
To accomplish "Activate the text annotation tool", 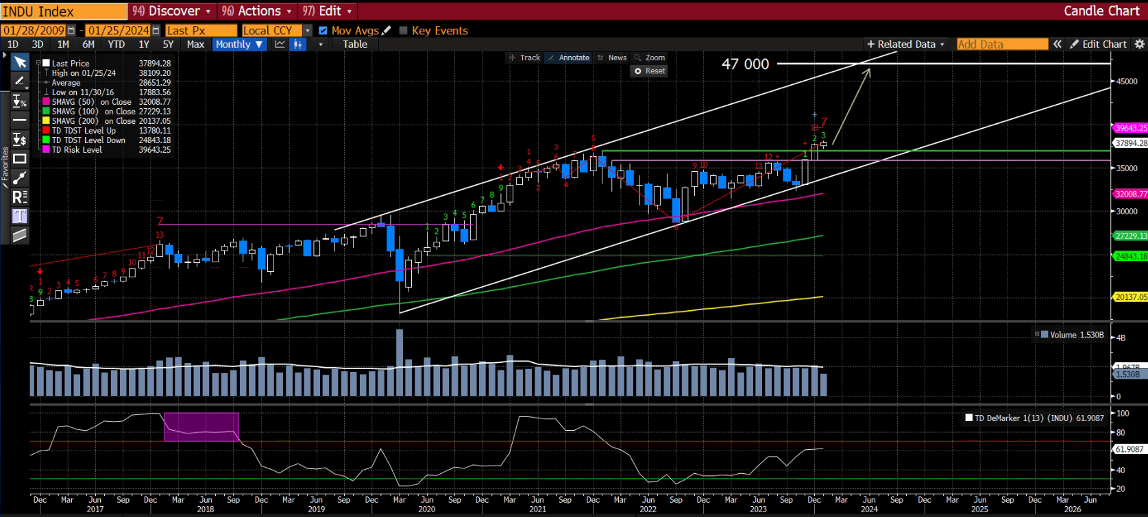I will [20, 216].
